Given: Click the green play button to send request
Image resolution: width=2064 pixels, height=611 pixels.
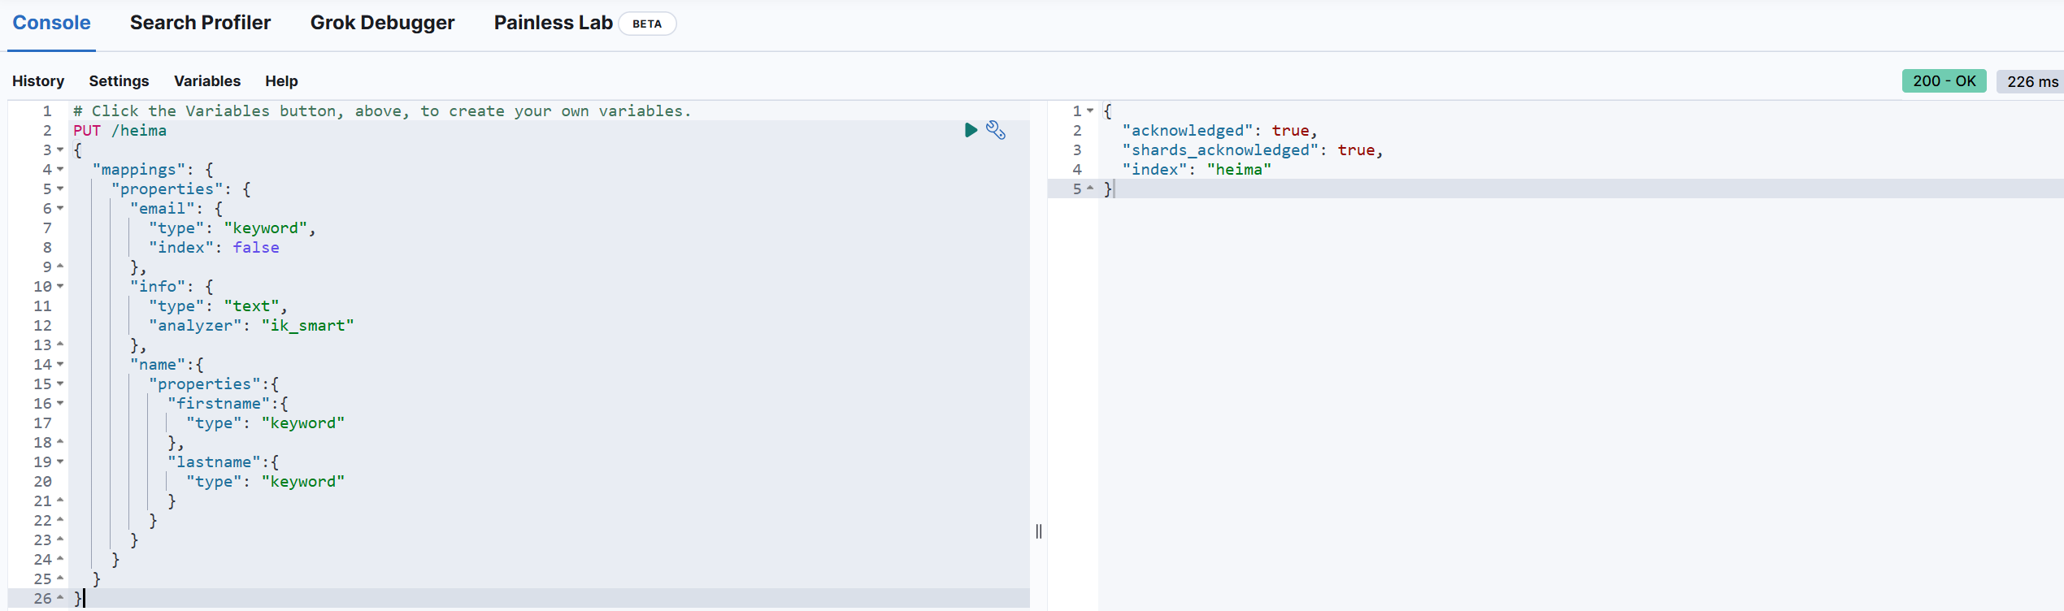Looking at the screenshot, I should tap(971, 130).
